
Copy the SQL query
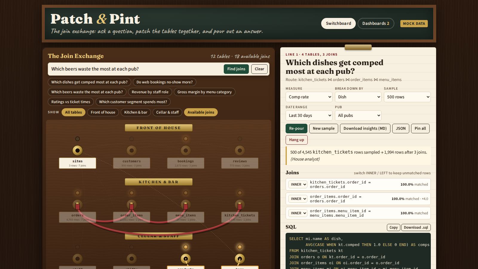point(393,227)
